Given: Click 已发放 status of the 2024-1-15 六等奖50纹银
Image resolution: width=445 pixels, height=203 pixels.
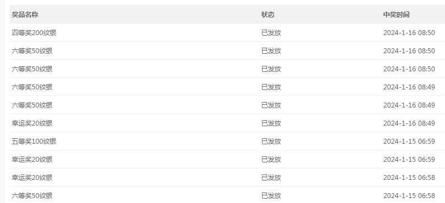Looking at the screenshot, I should coord(271,196).
